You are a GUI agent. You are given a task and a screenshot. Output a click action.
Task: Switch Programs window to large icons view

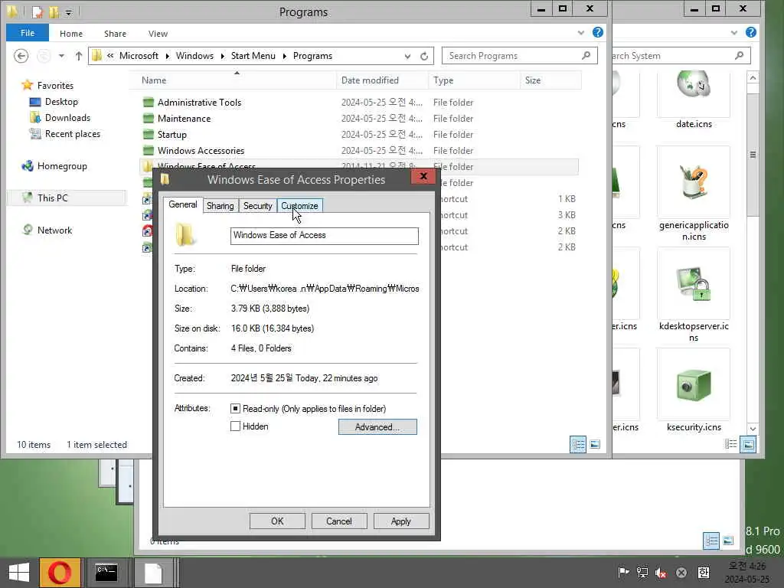(595, 444)
